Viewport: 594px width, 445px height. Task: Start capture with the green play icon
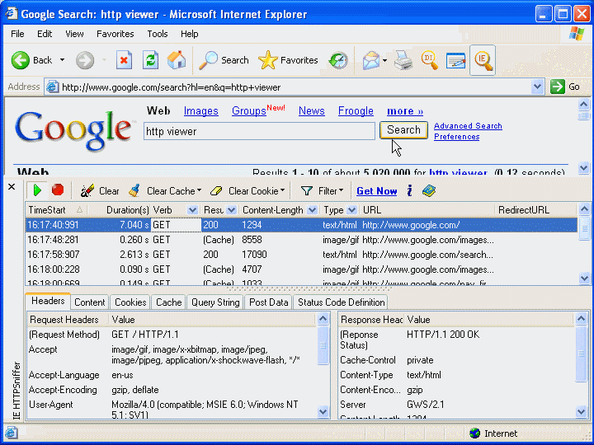pos(37,190)
